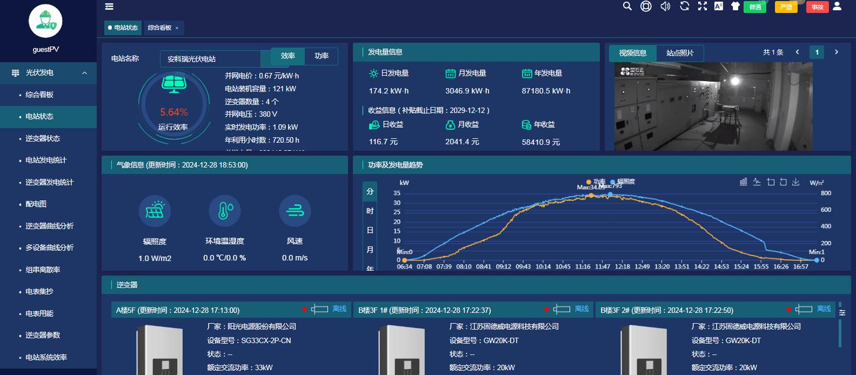Click the green 普通 alarm button

click(x=755, y=7)
